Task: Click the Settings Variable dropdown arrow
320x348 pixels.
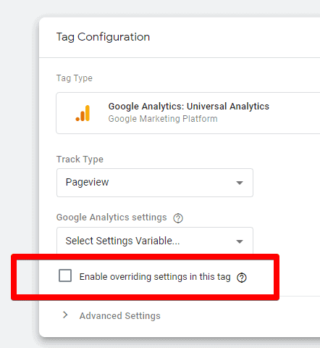Action: pyautogui.click(x=240, y=241)
